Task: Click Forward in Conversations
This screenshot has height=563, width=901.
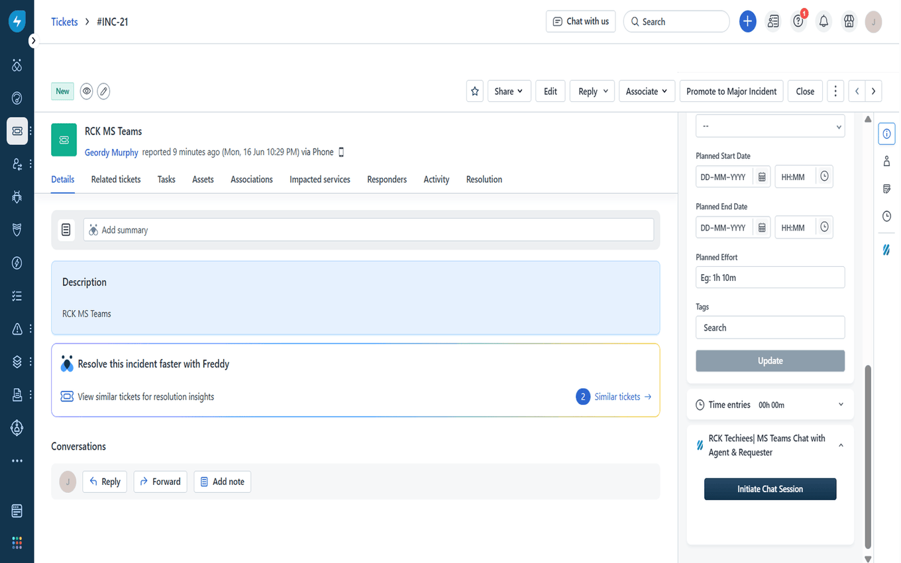Action: click(x=160, y=482)
